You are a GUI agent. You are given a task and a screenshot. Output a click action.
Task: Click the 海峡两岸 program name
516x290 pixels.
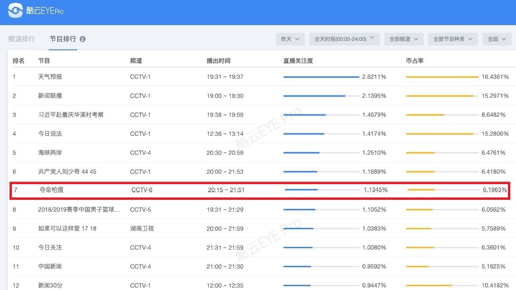click(x=50, y=153)
